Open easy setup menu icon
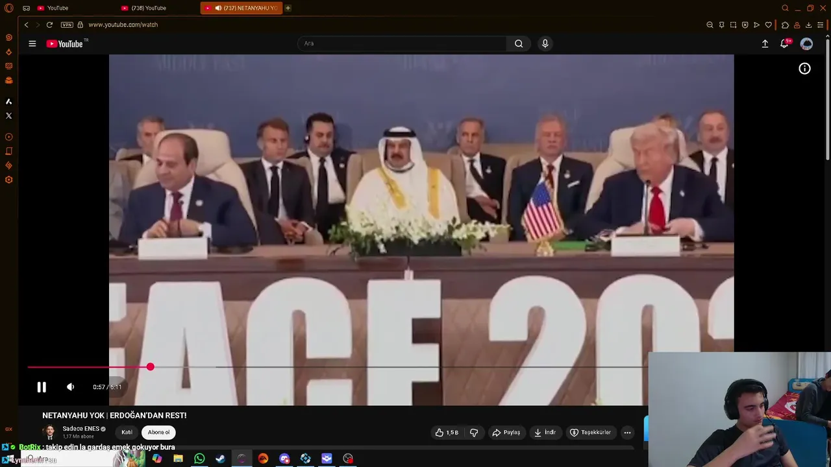 [821, 25]
